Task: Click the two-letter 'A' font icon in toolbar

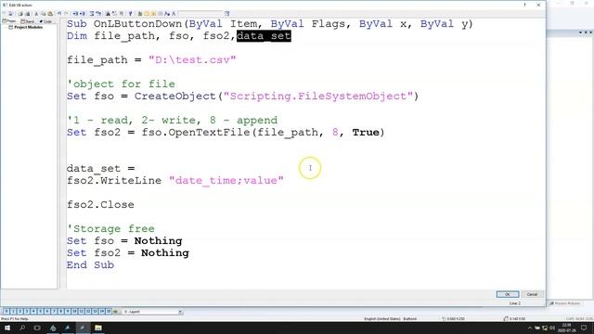Action: pyautogui.click(x=167, y=14)
